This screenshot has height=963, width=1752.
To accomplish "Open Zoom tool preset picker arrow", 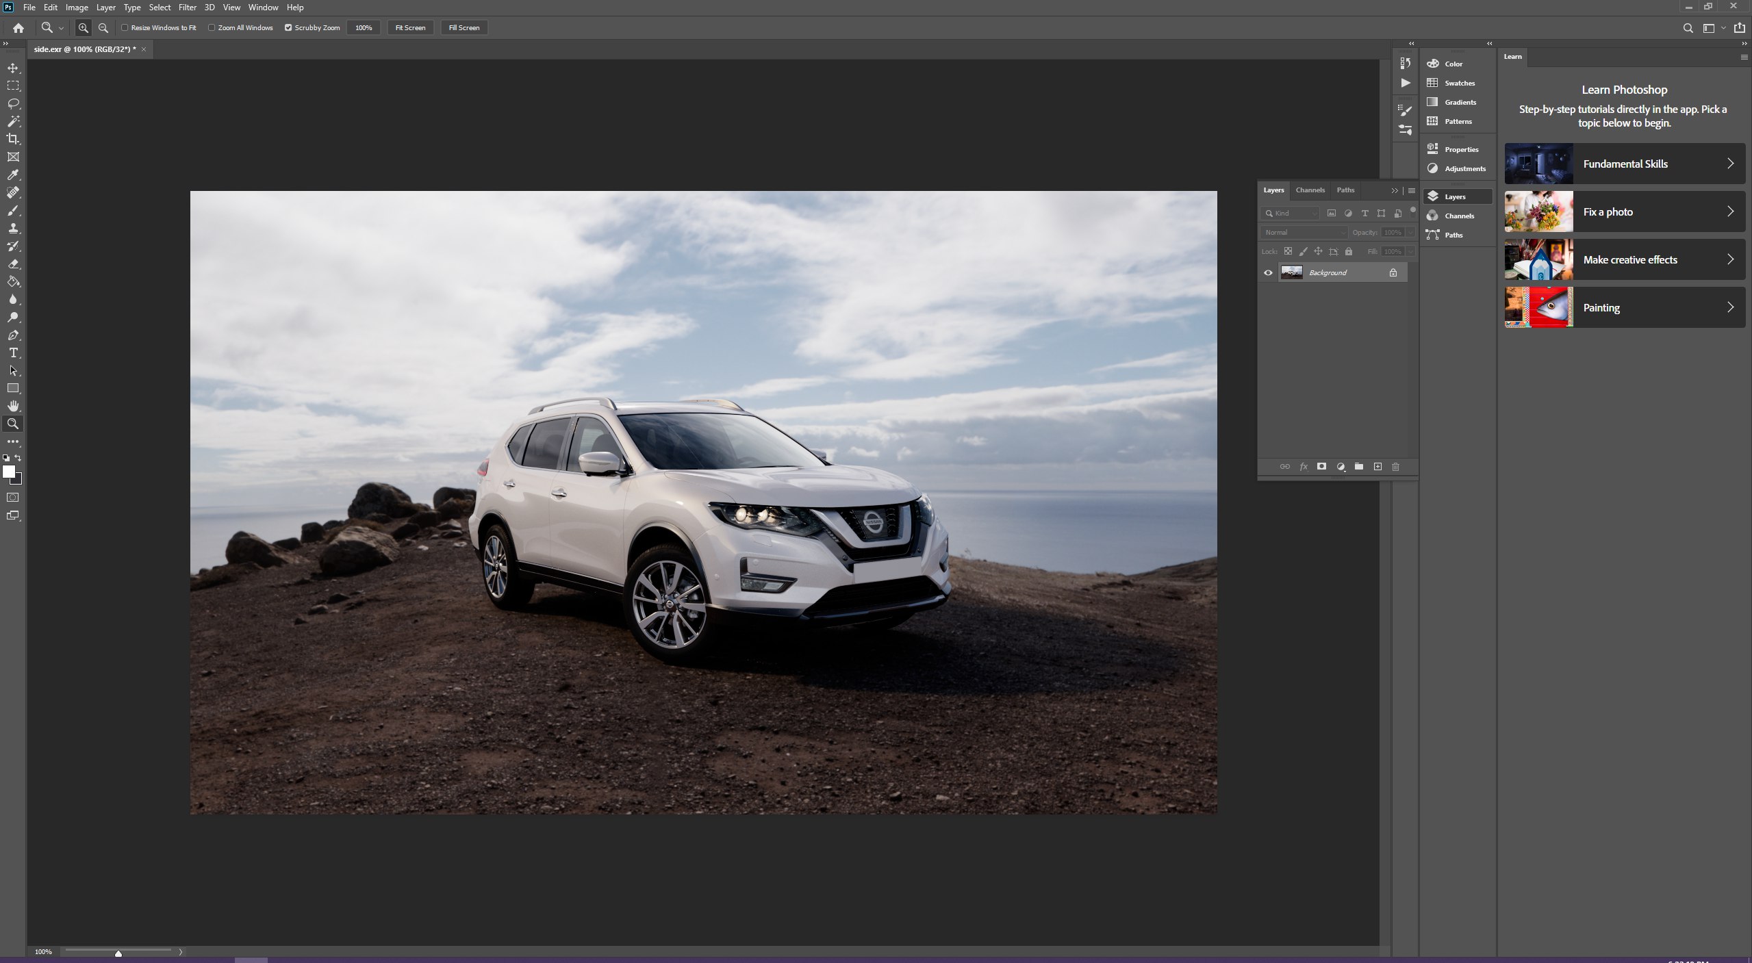I will click(61, 28).
